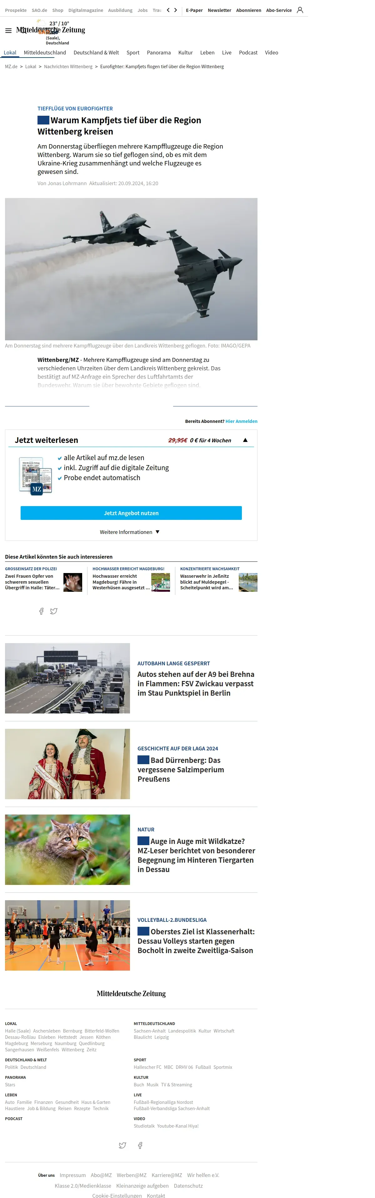This screenshot has height=1198, width=375.
Task: Open the Video section
Action: pyautogui.click(x=271, y=53)
